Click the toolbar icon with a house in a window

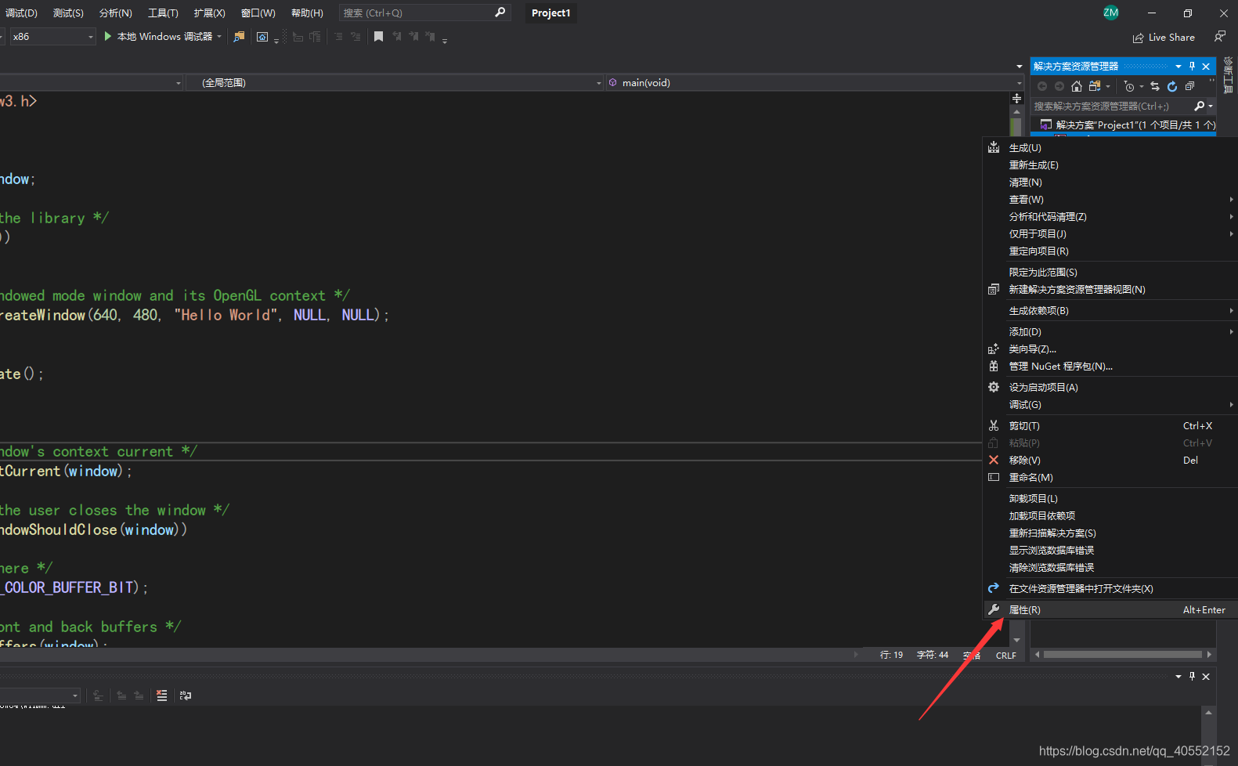click(262, 37)
